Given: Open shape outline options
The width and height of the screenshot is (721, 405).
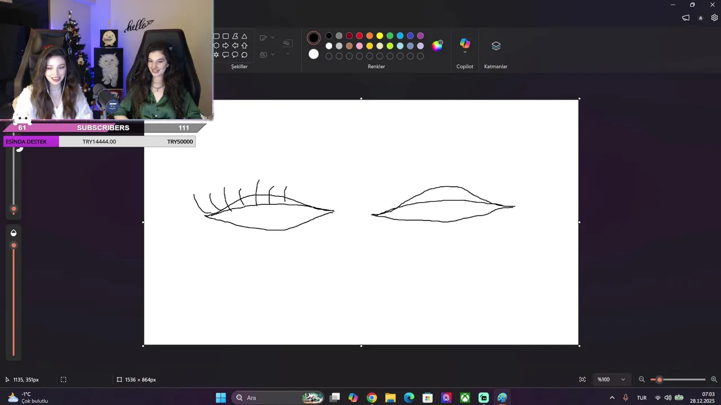Looking at the screenshot, I should pos(263,38).
